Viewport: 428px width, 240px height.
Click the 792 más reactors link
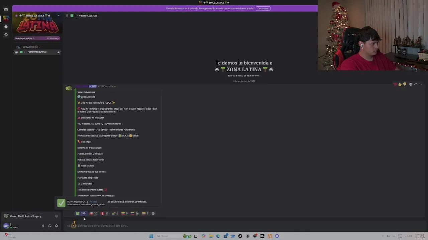(93, 202)
